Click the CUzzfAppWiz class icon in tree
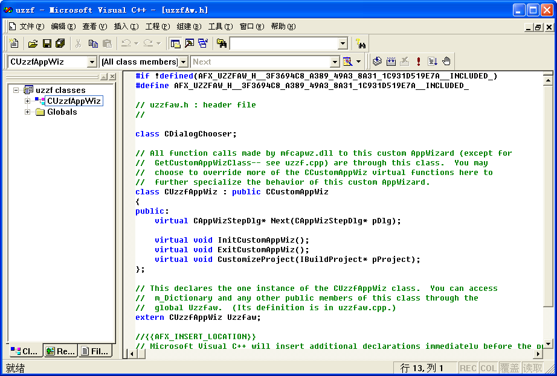557x376 pixels. tap(40, 101)
